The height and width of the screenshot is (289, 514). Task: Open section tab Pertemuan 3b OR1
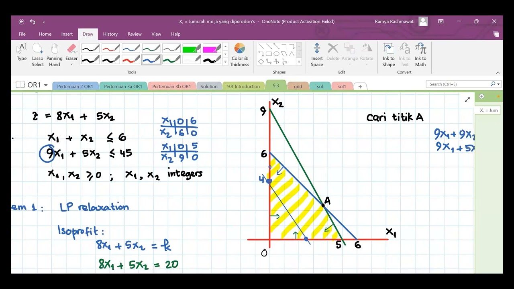coord(171,86)
